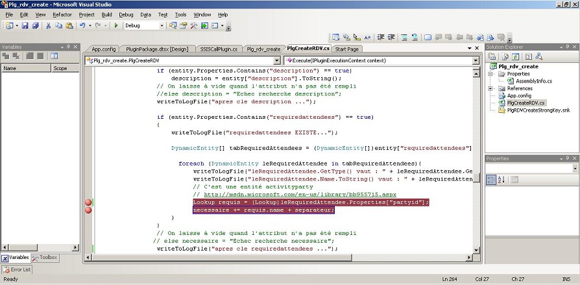
Task: Click the Paste clipboard icon
Action: tap(69, 26)
